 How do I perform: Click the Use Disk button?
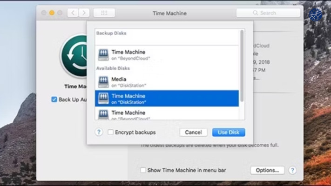point(229,132)
